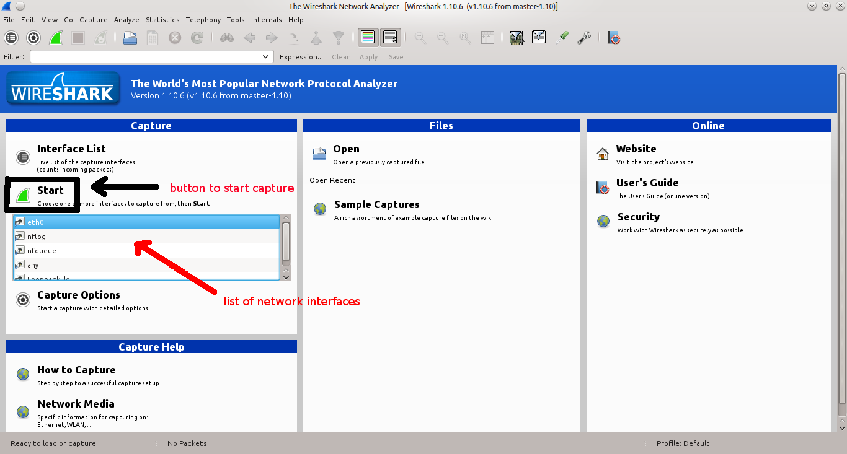The width and height of the screenshot is (847, 454).
Task: Find a packet using the binoculars icon
Action: click(x=227, y=38)
